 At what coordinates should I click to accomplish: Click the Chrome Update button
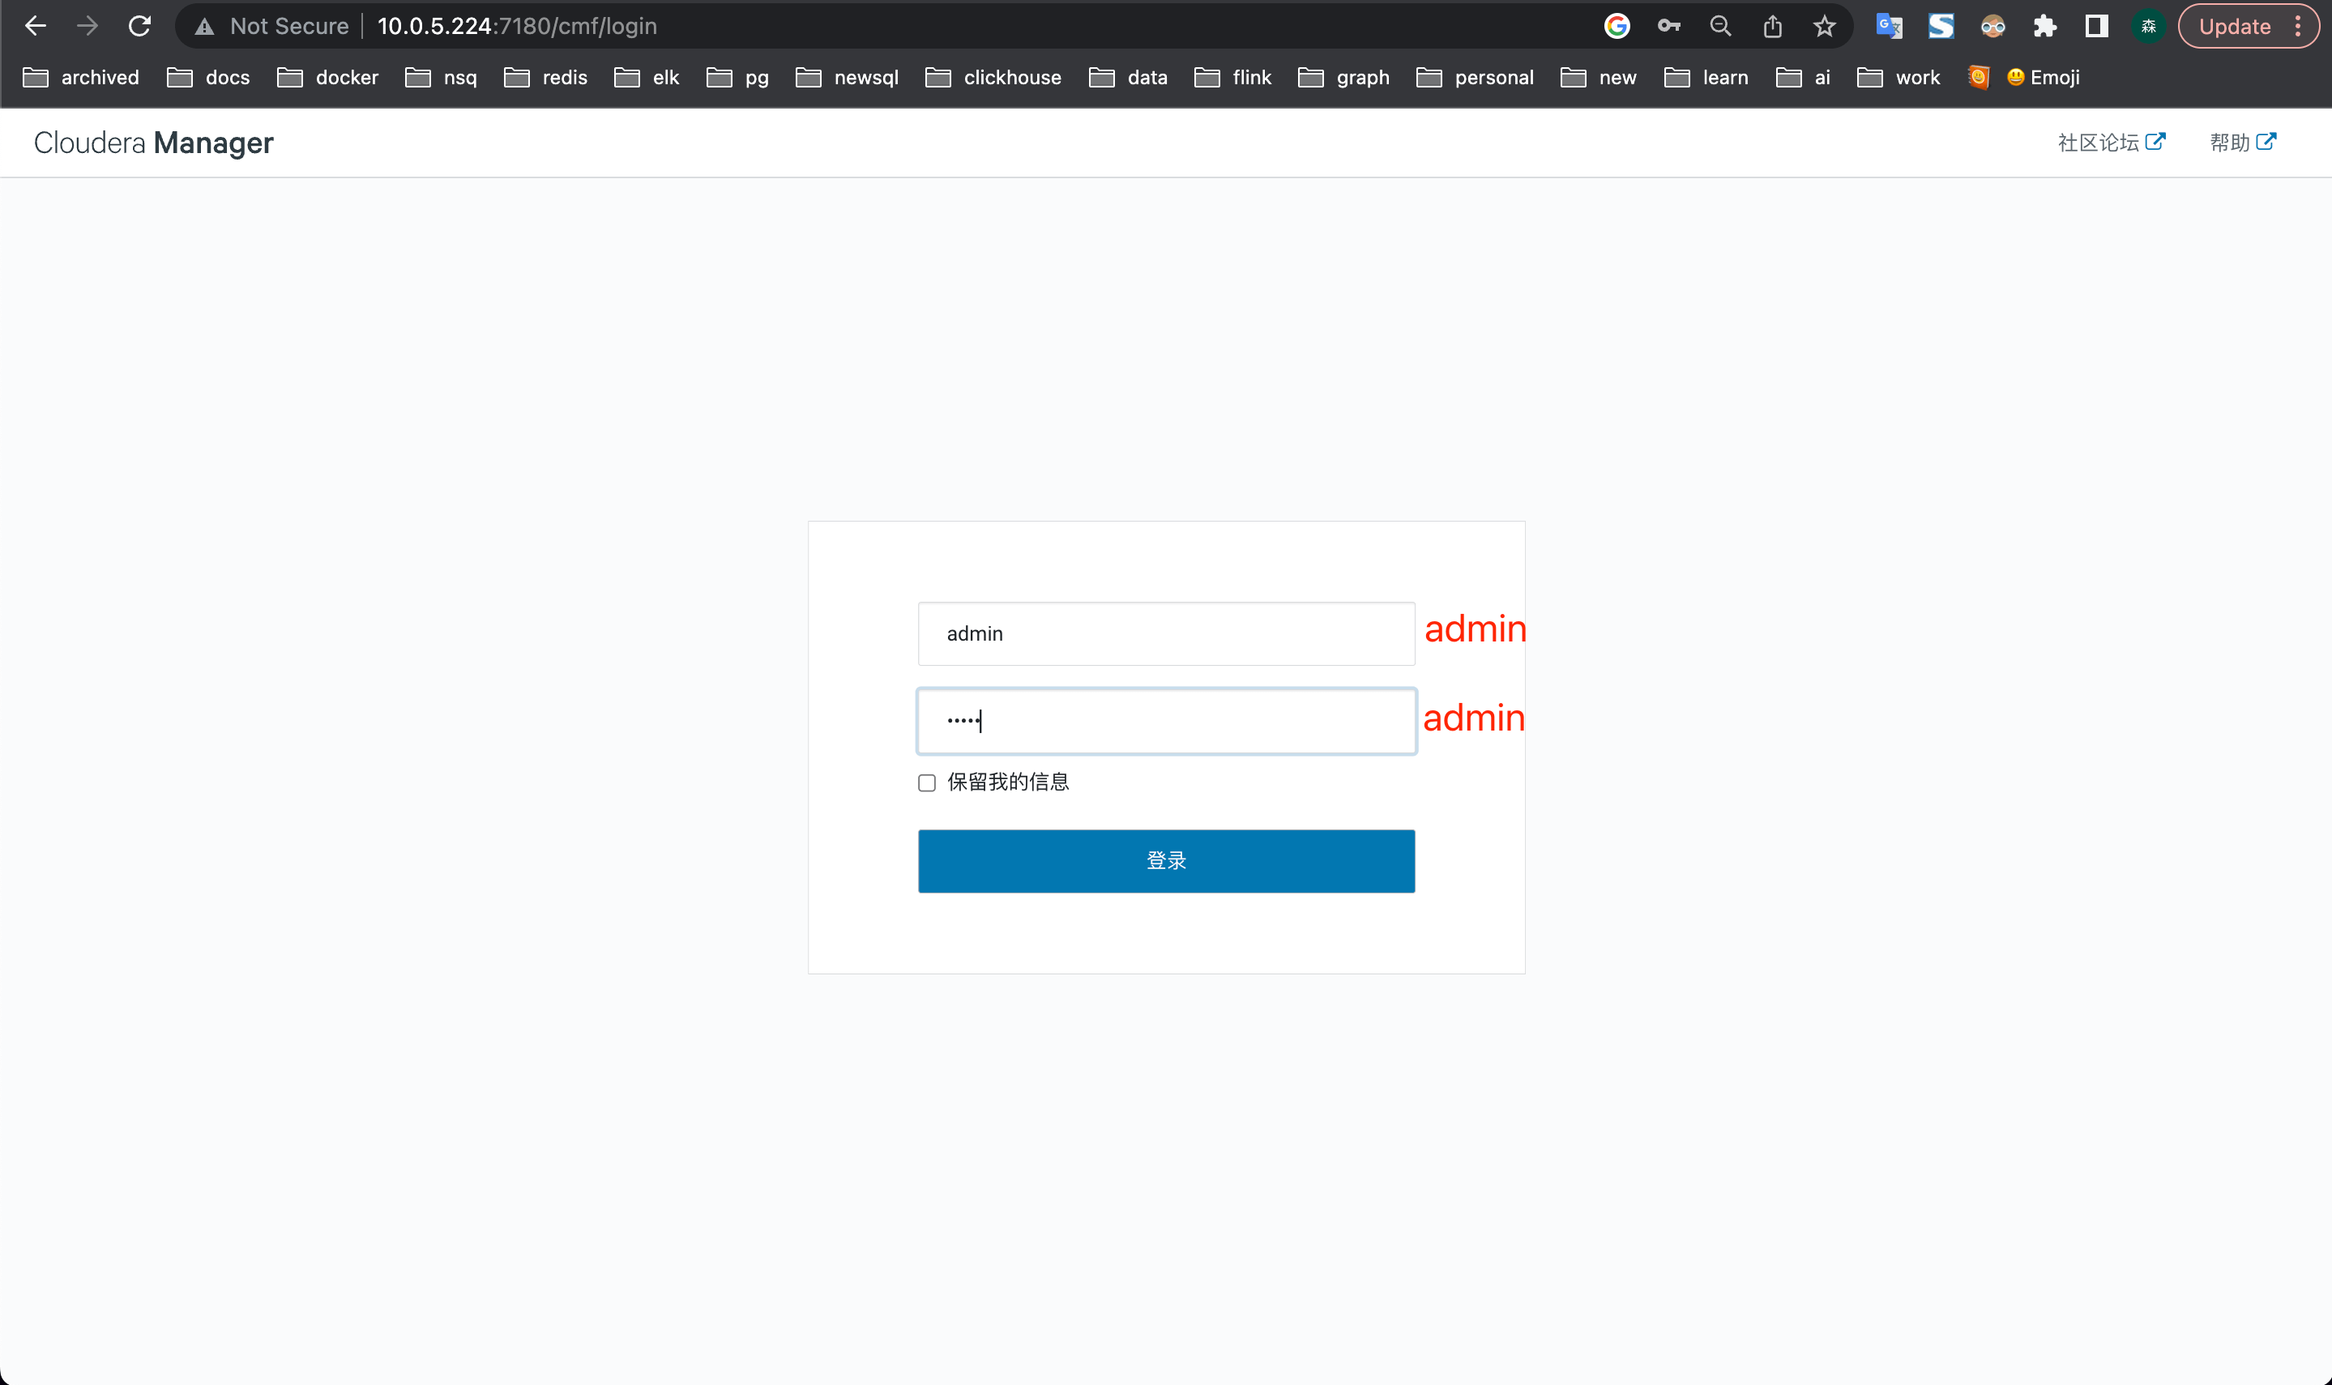coord(2234,26)
